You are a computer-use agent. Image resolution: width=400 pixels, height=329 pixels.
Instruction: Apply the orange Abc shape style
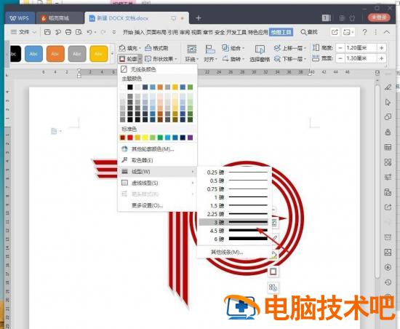(x=55, y=54)
